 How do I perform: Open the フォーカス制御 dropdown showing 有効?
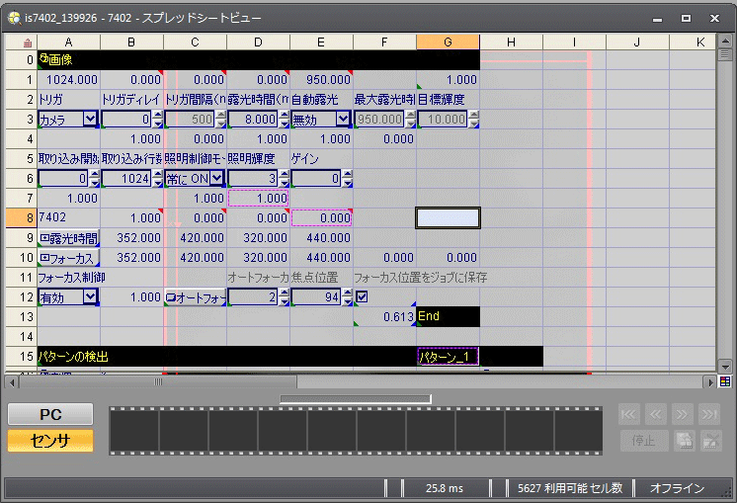click(90, 297)
